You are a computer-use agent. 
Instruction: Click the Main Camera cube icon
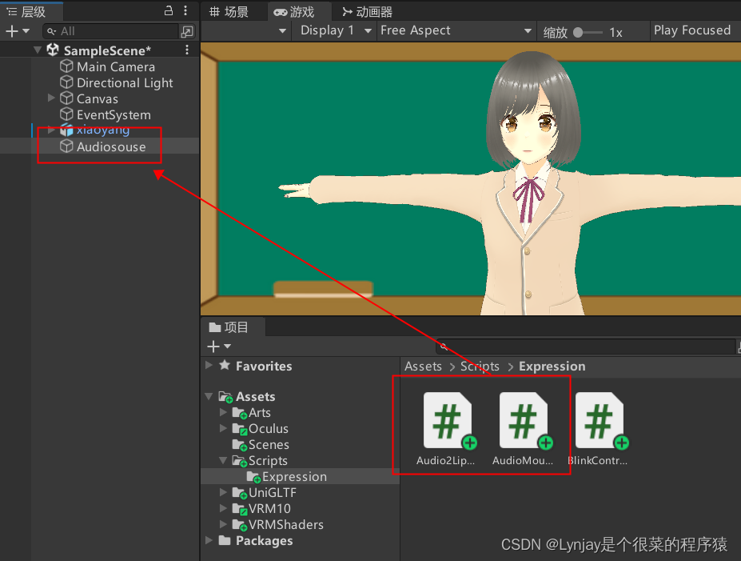click(66, 66)
